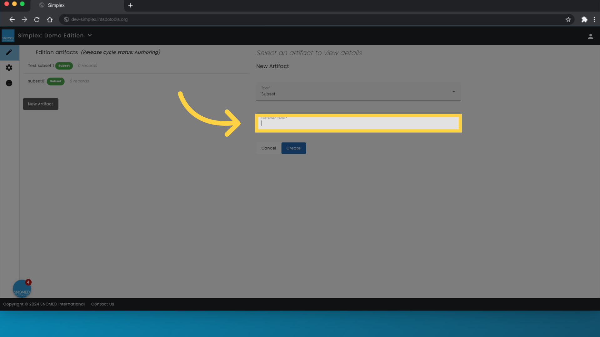Viewport: 600px width, 337px height.
Task: Select the subset01 artifact
Action: (37, 81)
